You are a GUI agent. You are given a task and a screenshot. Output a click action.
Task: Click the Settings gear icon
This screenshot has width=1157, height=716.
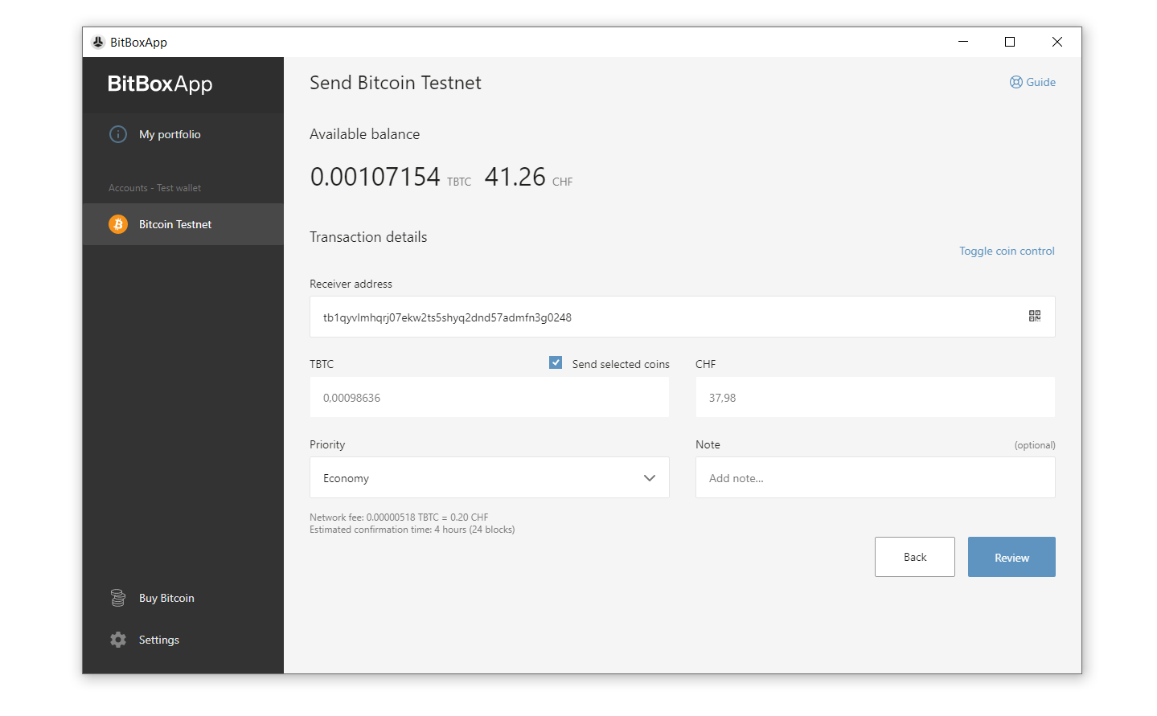tap(118, 640)
